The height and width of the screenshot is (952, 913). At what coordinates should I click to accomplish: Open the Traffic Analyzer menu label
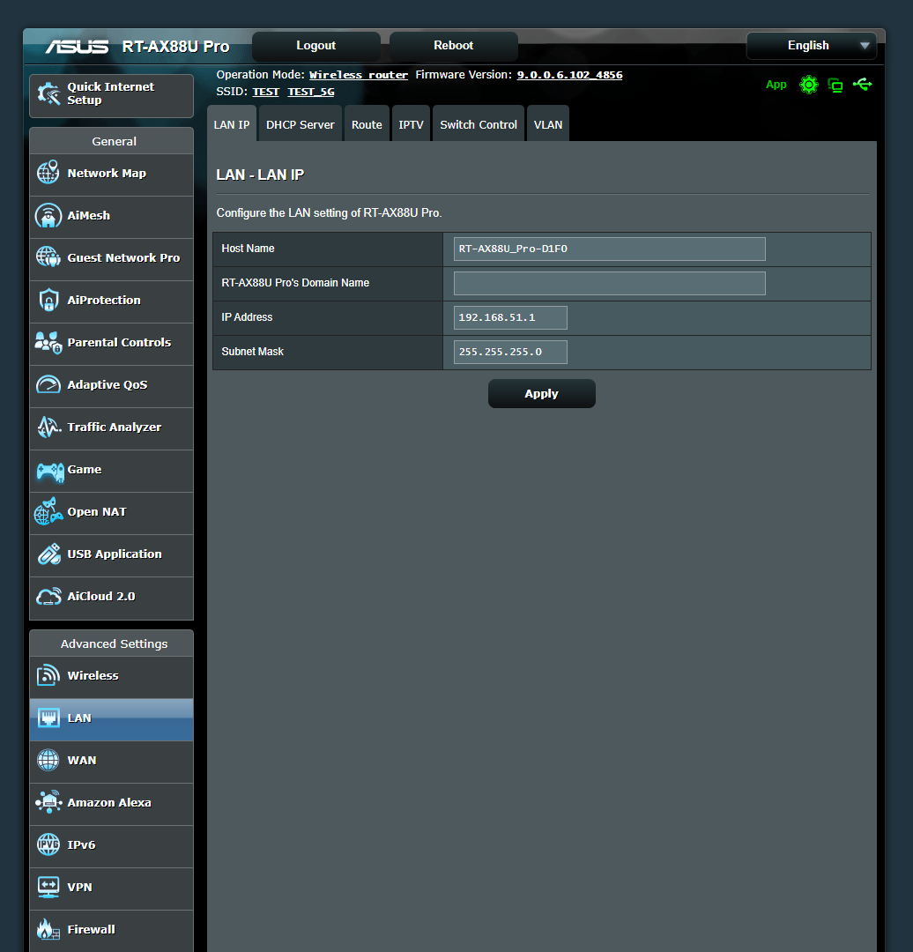(x=115, y=427)
